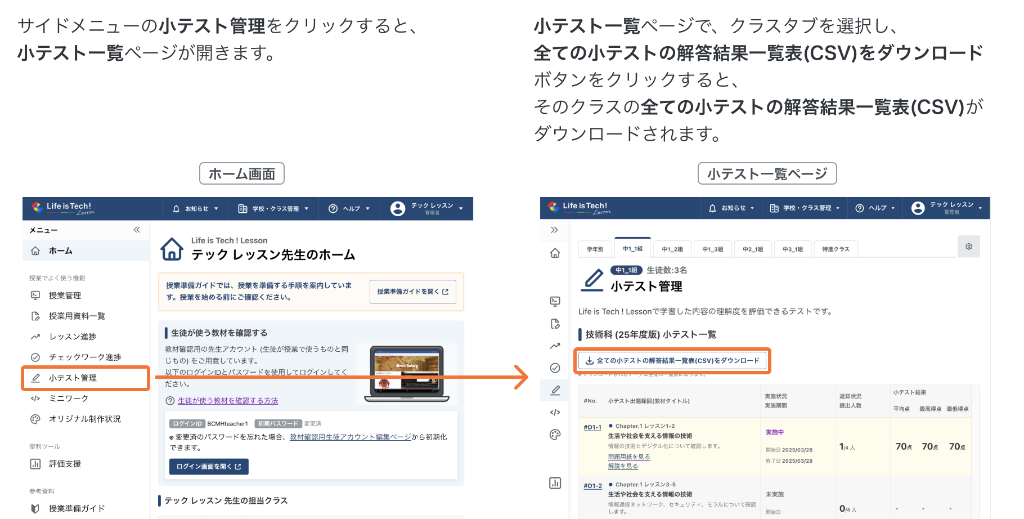This screenshot has height=519, width=1024.
Task: Click the bar chart icon in collapsed sidebar
Action: (555, 483)
